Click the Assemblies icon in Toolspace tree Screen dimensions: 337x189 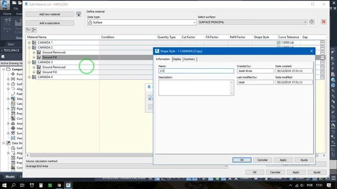(13, 123)
